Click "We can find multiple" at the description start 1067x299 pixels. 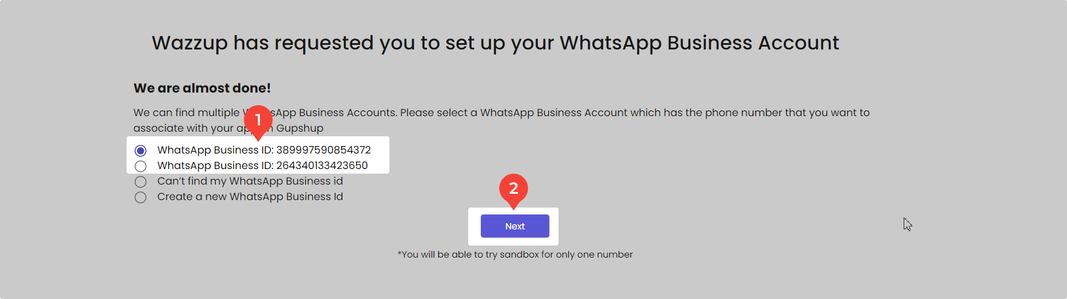(186, 113)
